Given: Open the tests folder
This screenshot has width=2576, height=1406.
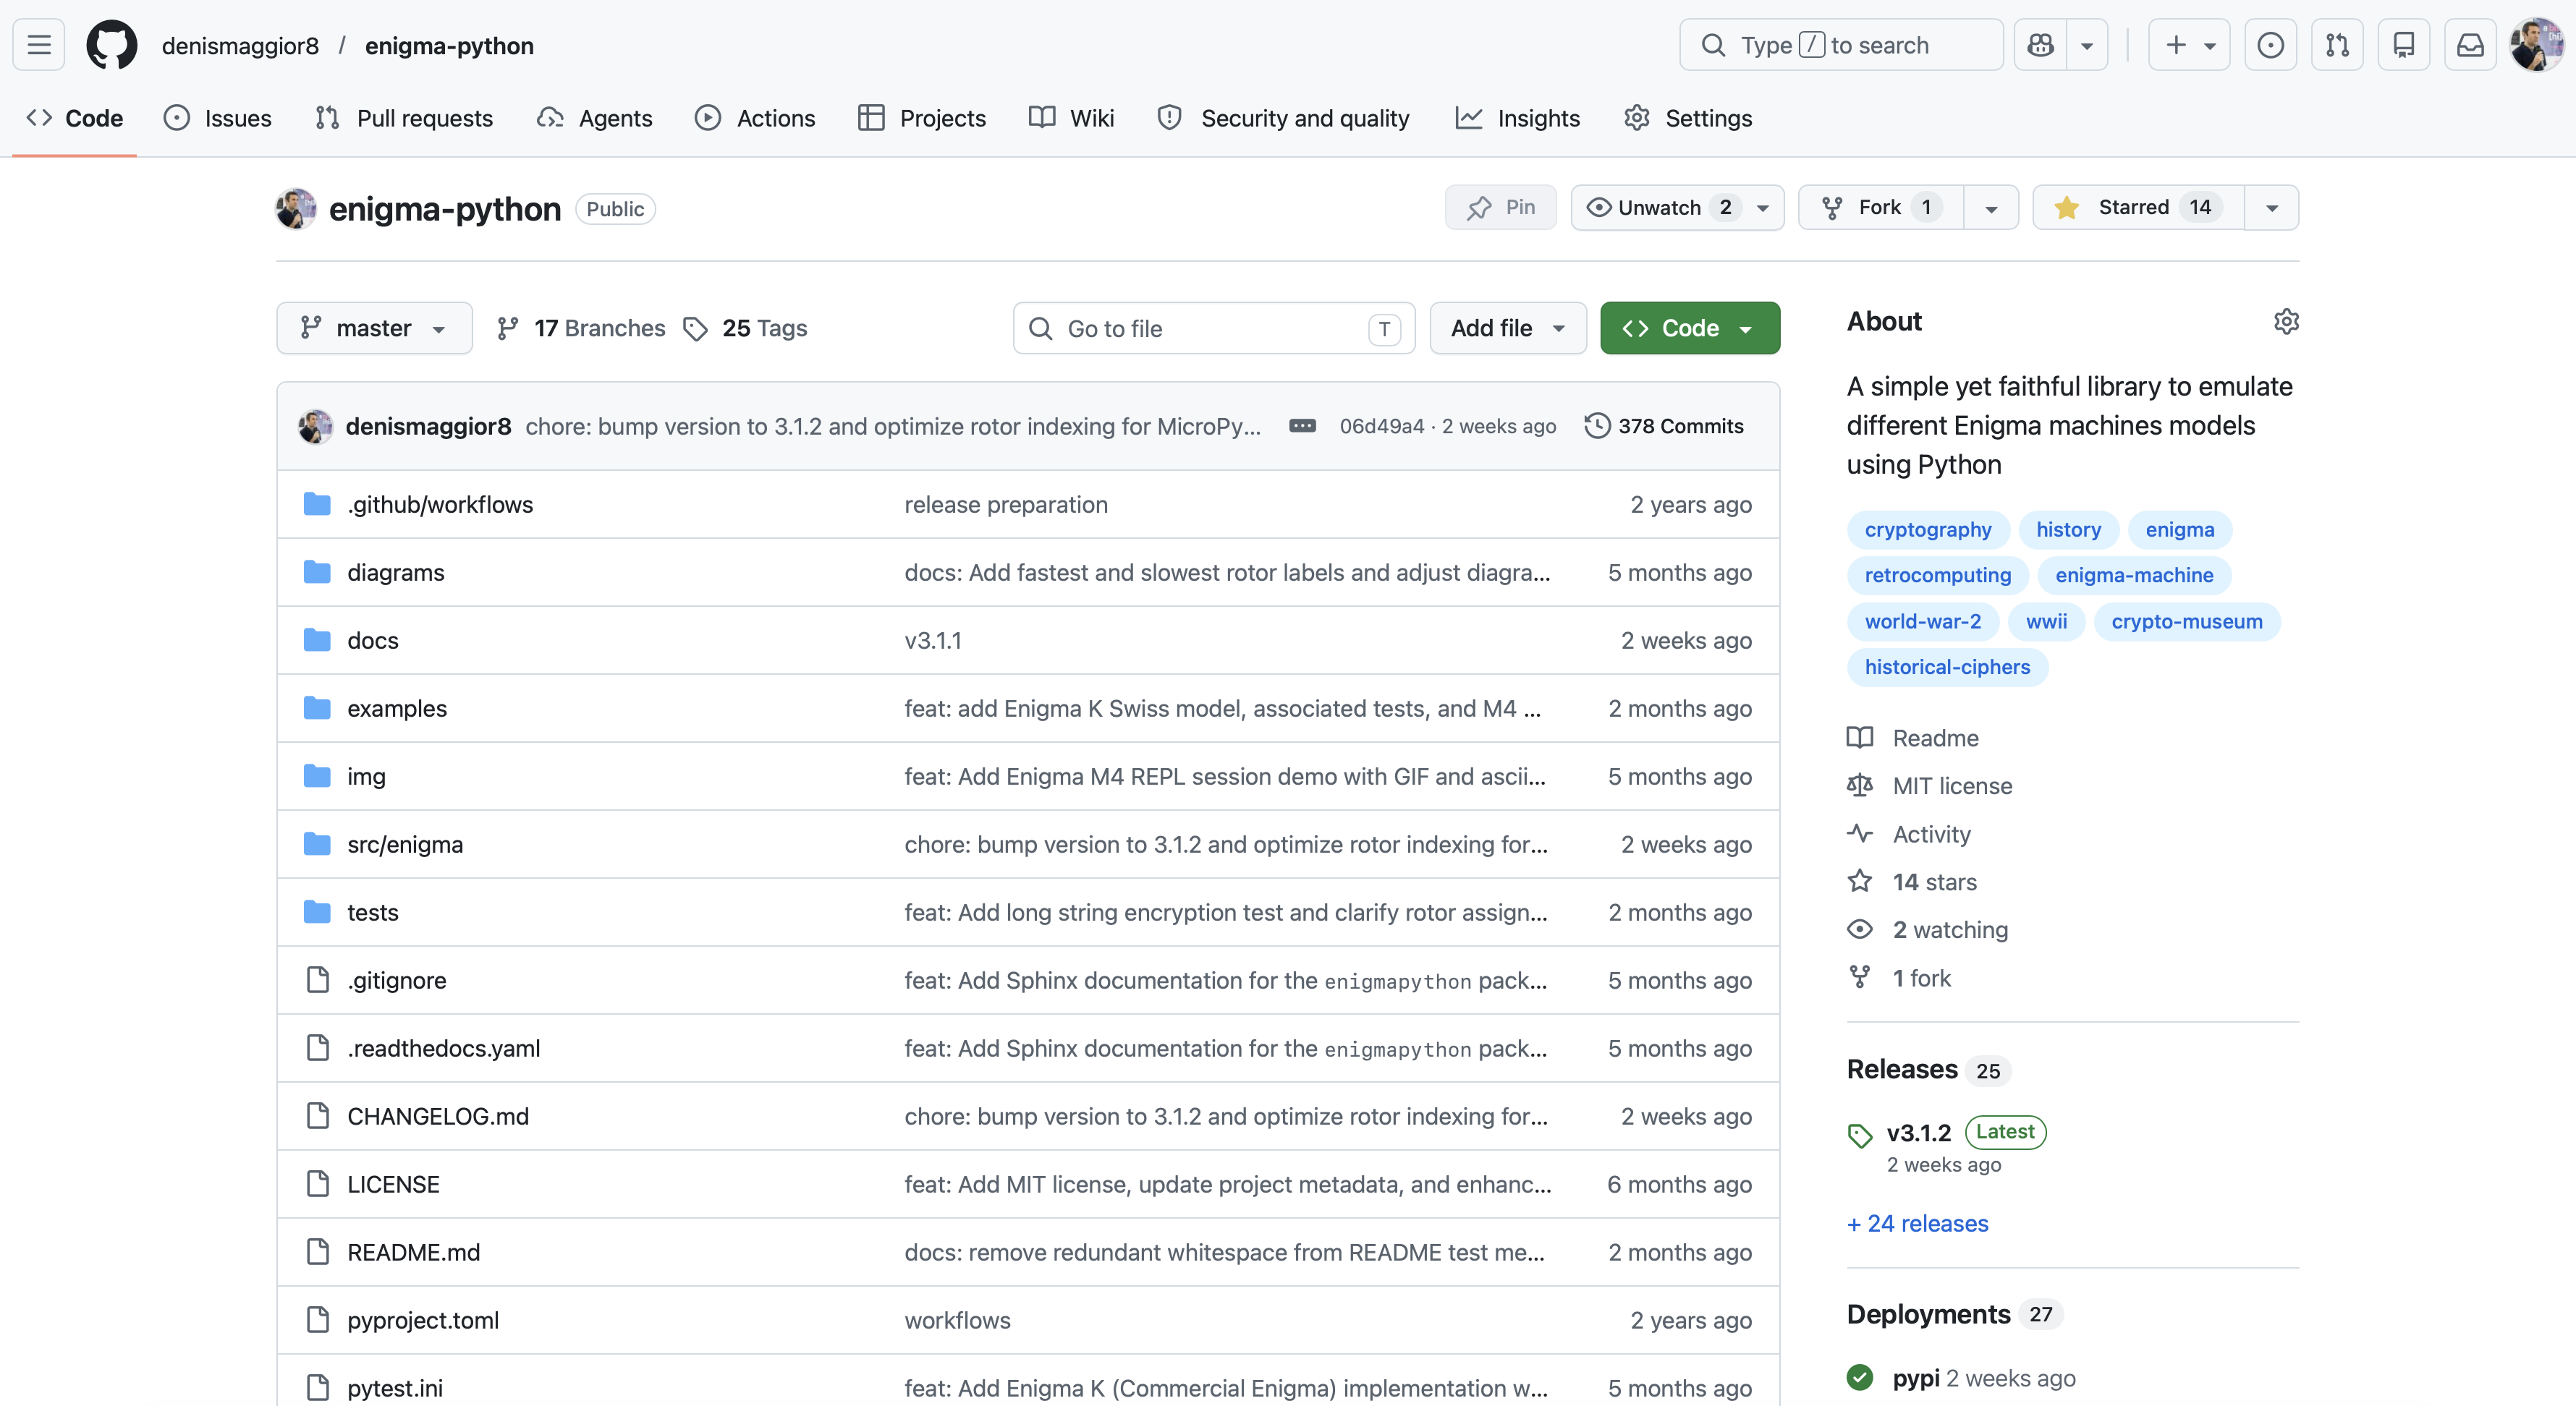Looking at the screenshot, I should (372, 912).
